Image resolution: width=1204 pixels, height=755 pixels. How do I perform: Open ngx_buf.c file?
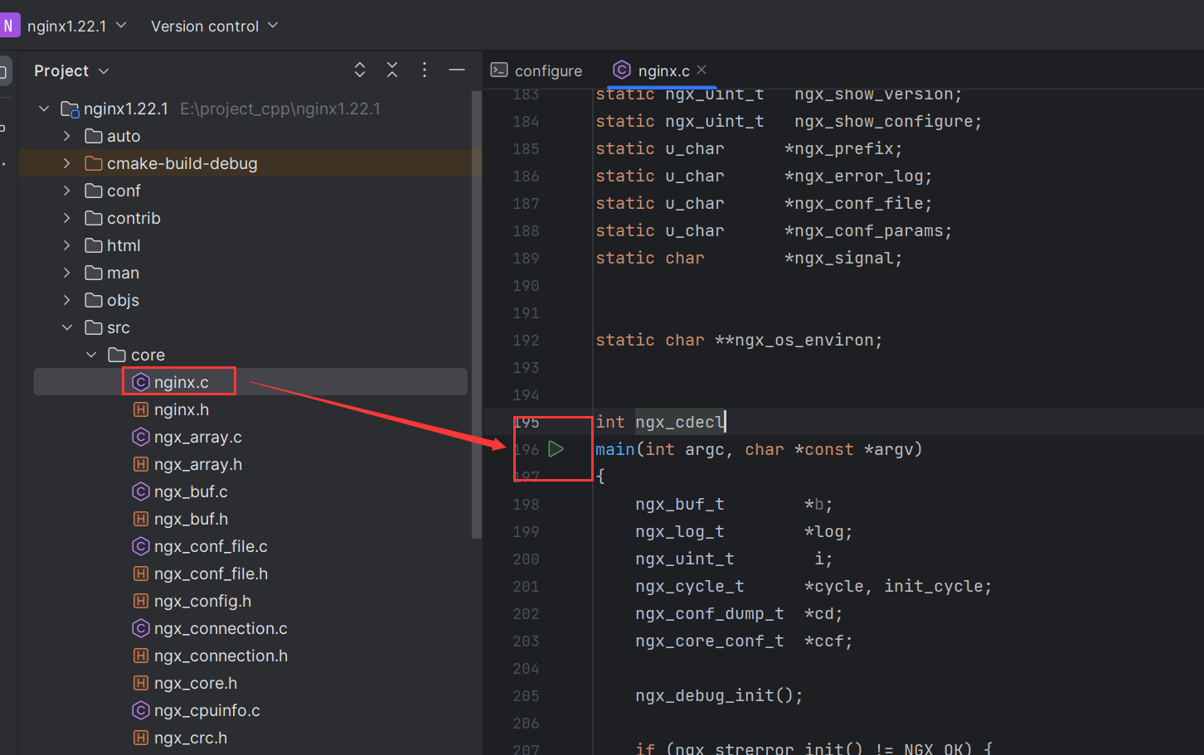click(x=191, y=491)
